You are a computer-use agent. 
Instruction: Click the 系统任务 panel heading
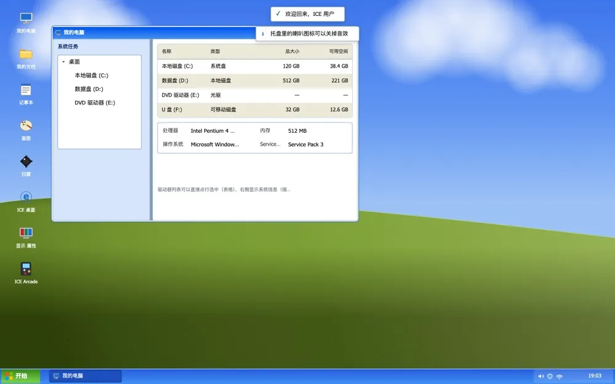(68, 47)
